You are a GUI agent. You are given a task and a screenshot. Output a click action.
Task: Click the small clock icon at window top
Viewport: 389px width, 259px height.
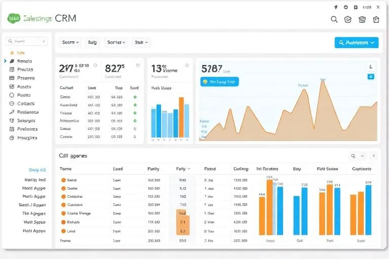click(x=345, y=7)
